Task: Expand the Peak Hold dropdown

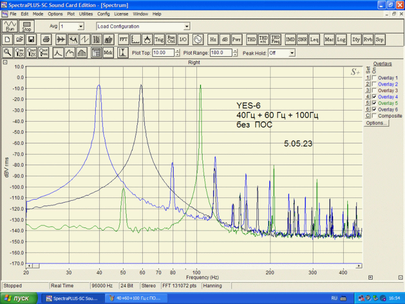Action: pos(292,53)
